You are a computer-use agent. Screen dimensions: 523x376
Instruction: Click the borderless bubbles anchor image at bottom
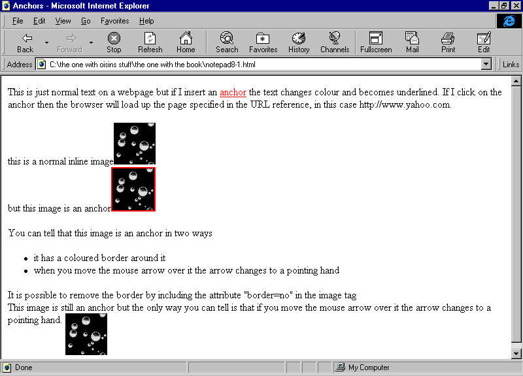[86, 334]
